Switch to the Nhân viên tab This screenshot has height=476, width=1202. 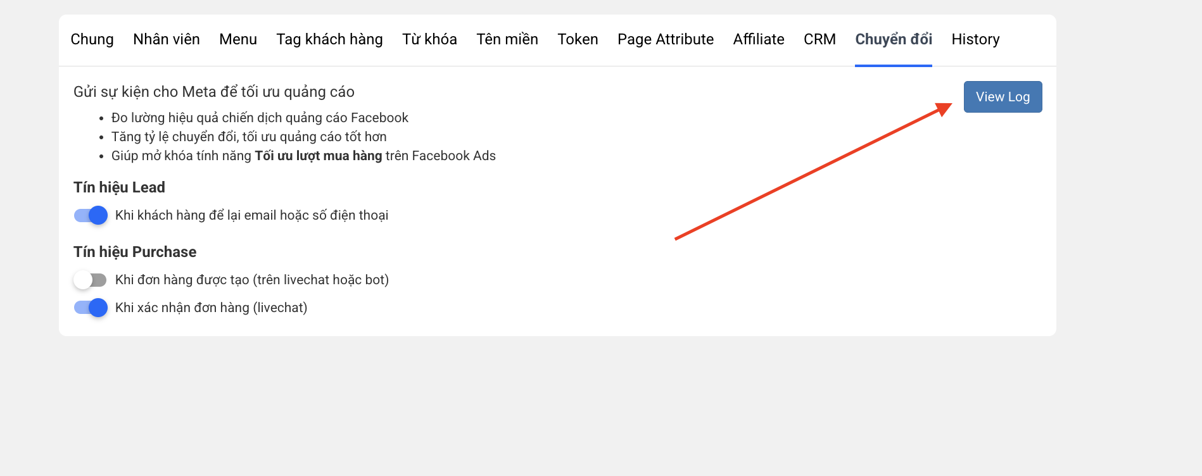point(167,39)
